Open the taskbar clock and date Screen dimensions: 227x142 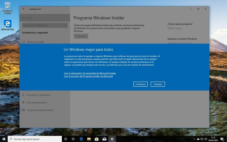click(213, 139)
